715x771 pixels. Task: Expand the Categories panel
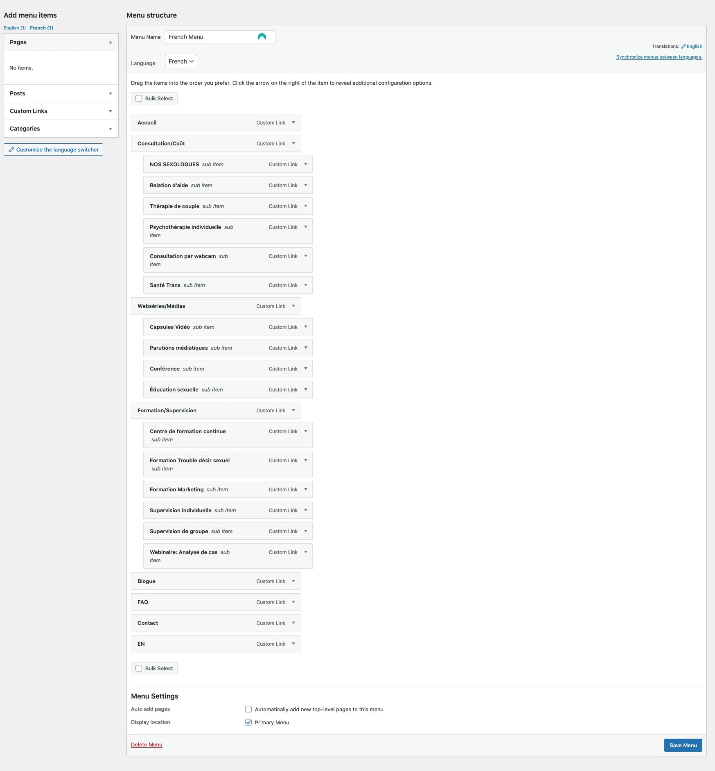tap(61, 129)
